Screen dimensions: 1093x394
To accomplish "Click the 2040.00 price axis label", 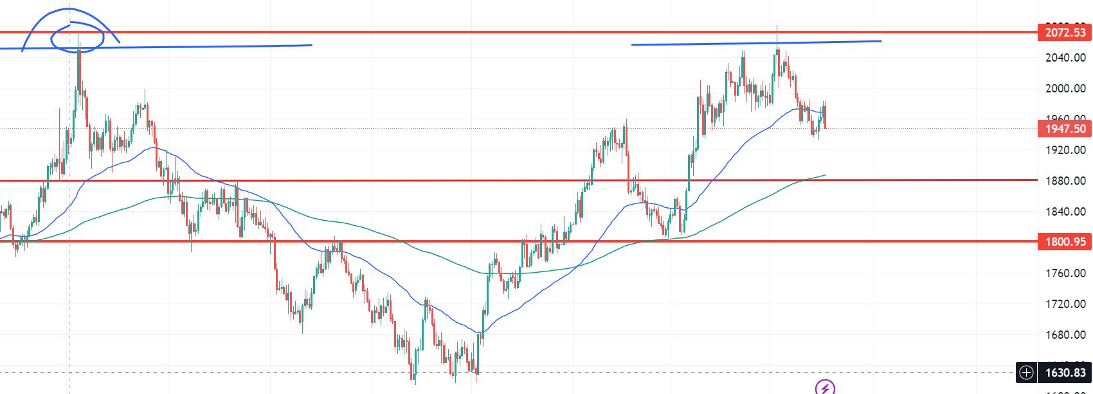I will 1065,58.
